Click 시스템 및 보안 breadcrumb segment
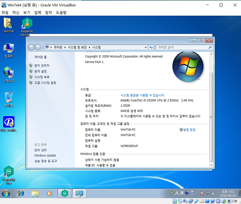The image size is (241, 204). [77, 47]
